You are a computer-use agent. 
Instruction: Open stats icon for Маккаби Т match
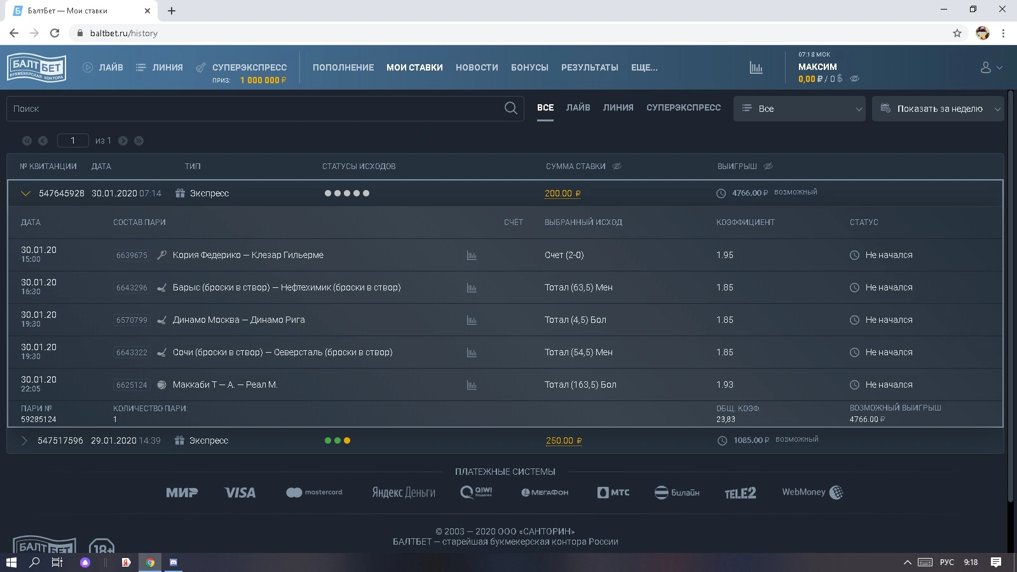click(472, 385)
